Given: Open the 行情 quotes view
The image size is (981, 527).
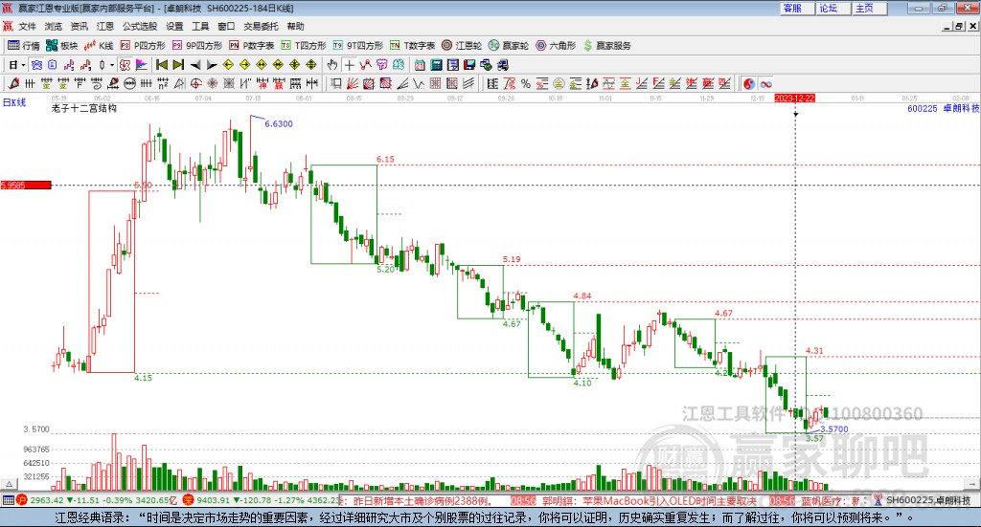Looking at the screenshot, I should [24, 46].
